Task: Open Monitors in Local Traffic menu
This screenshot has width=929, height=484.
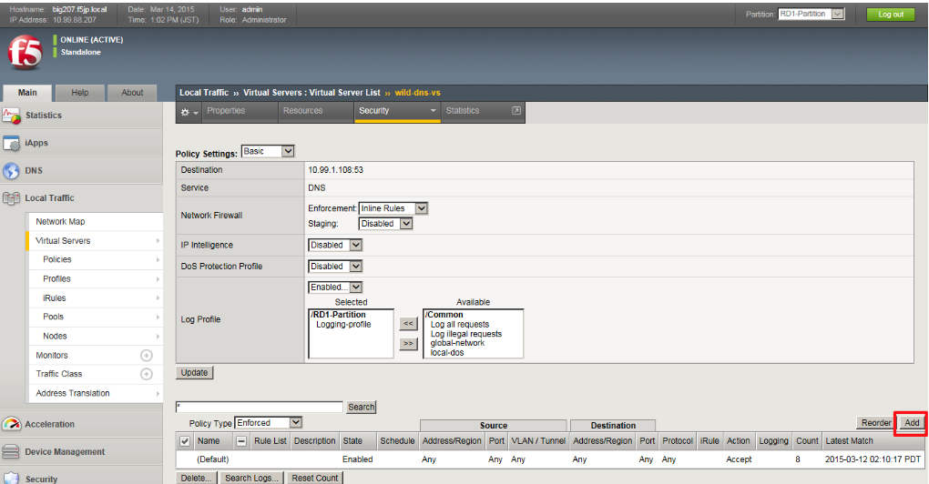Action: pos(52,355)
